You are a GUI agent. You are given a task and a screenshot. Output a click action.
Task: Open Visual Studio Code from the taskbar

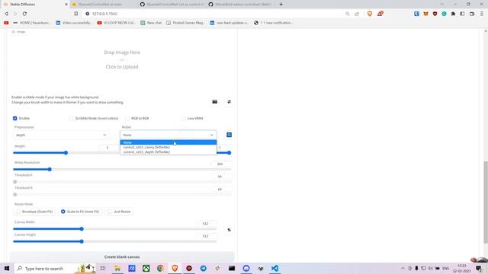274,269
